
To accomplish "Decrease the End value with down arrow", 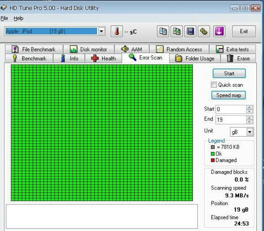I will point(249,122).
